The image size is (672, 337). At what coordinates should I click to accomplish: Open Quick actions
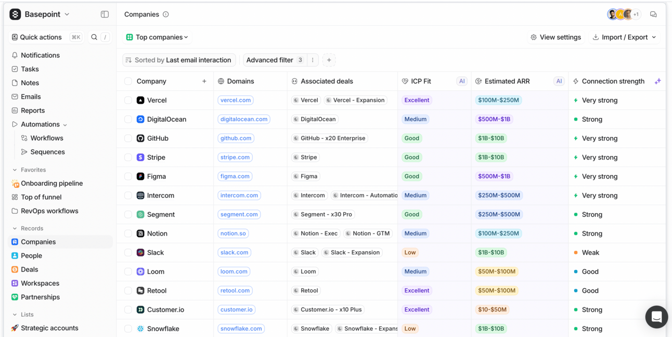(x=46, y=37)
